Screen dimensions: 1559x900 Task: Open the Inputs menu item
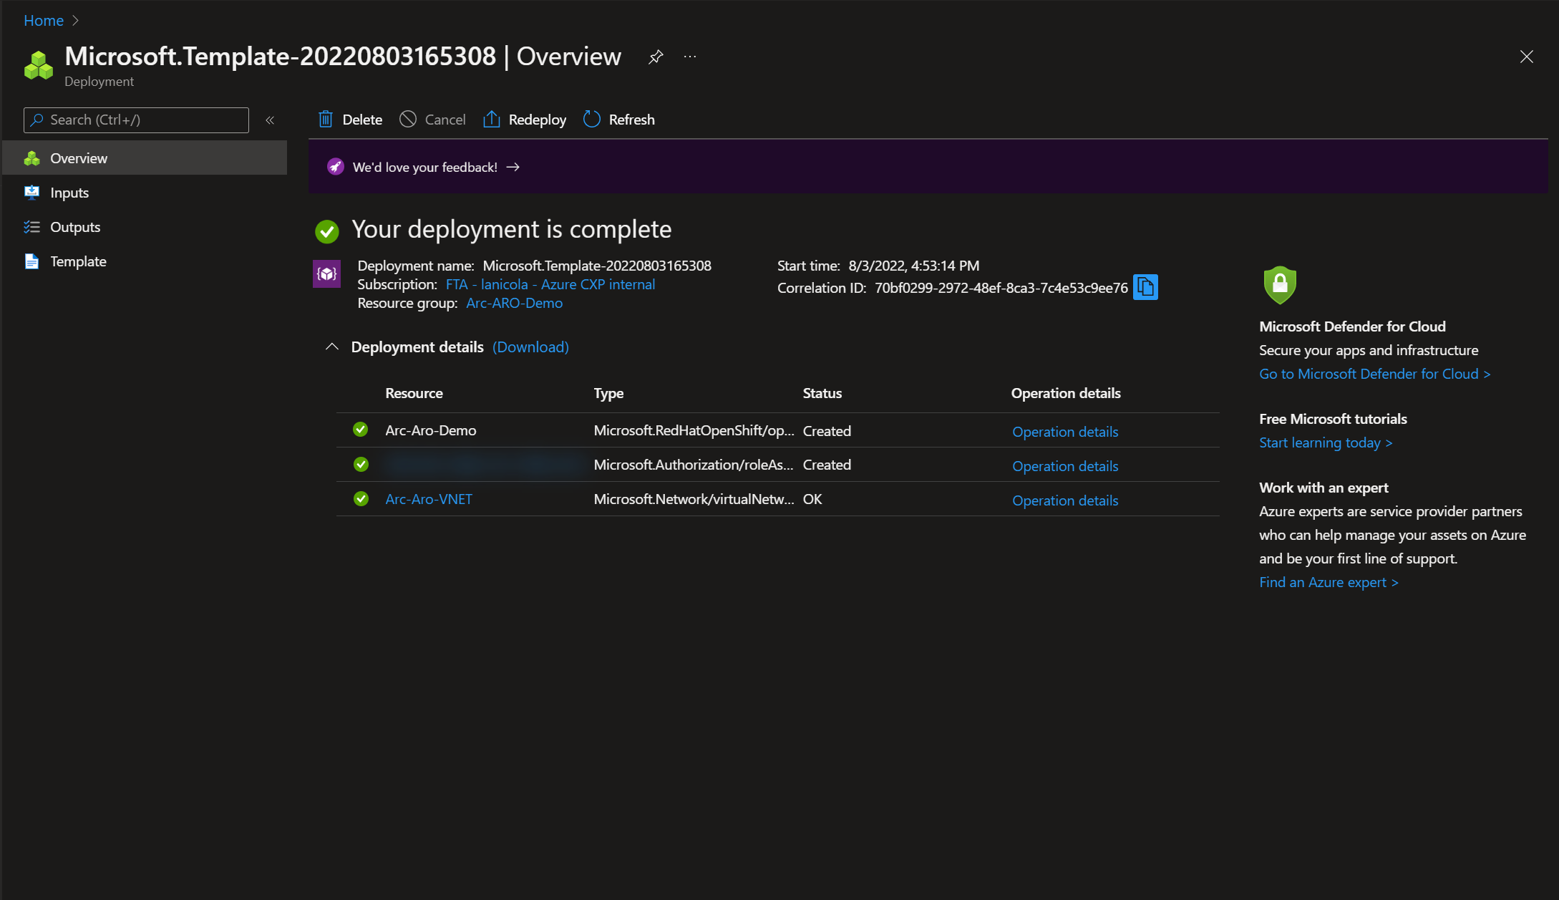145,193
